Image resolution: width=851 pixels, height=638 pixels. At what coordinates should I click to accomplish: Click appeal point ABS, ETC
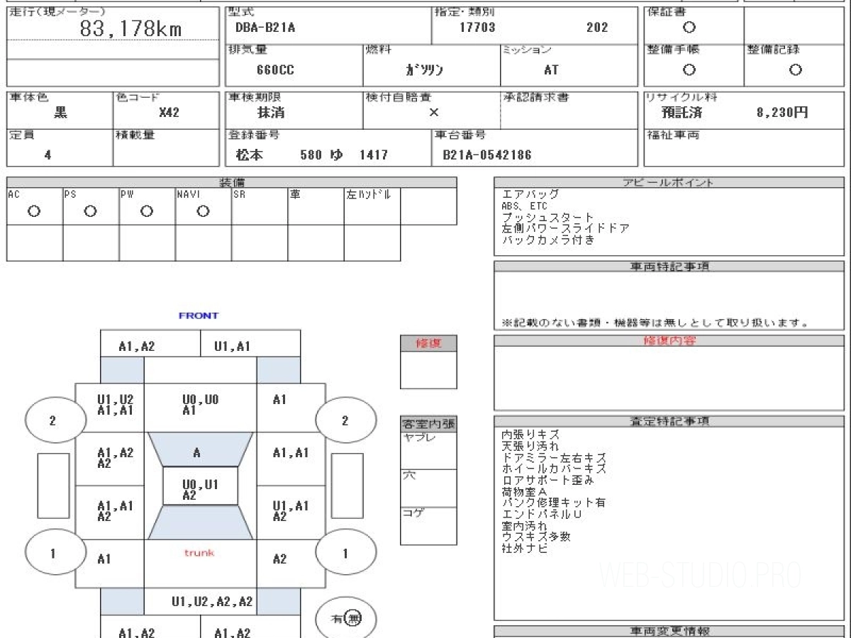(x=525, y=206)
